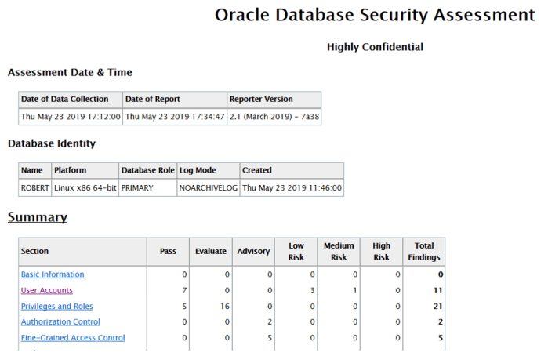Select the Reporter Version value 2.1 cell

[x=274, y=116]
